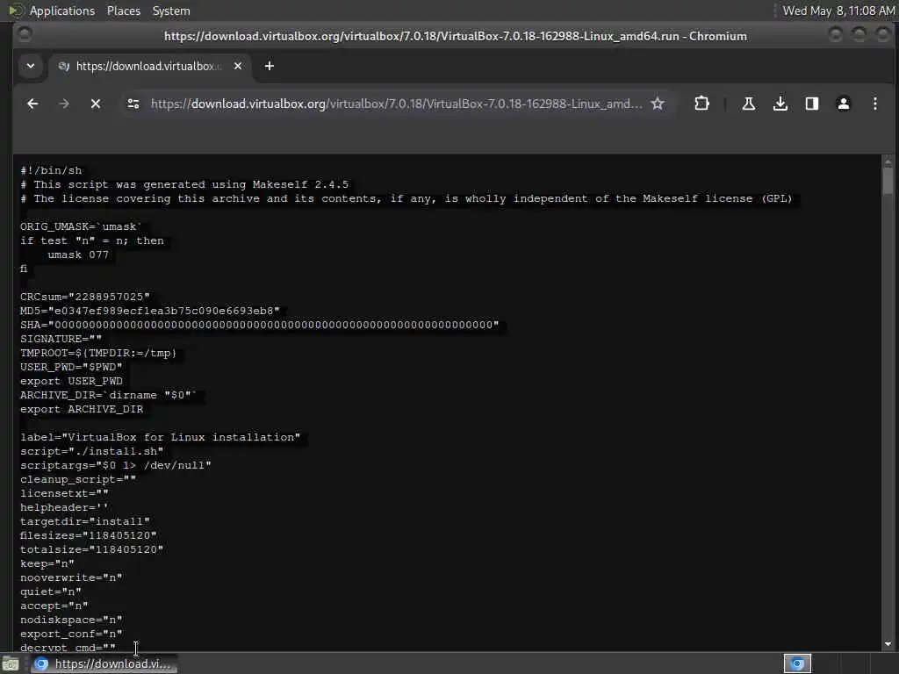Open the window menu button in title bar
Viewport: 899px width, 674px height.
tap(24, 35)
